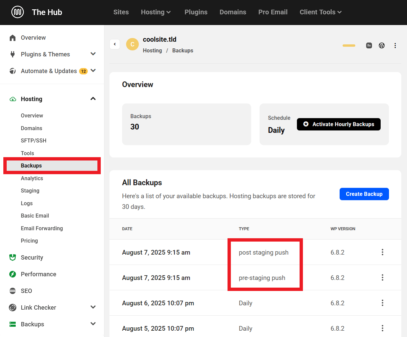Viewport: 407px width, 337px height.
Task: Click the Automate & Updates icon
Action: click(x=13, y=71)
